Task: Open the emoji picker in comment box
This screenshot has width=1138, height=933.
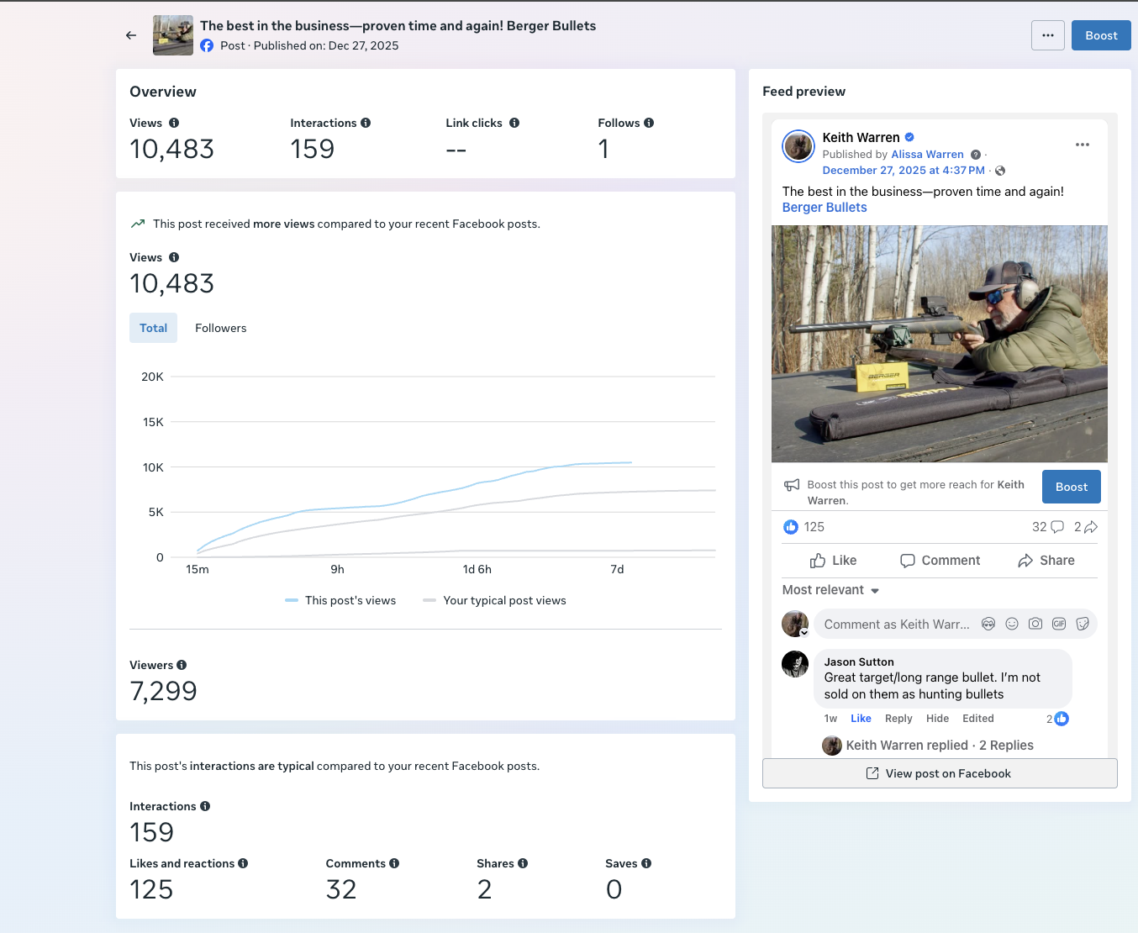Action: click(1012, 624)
